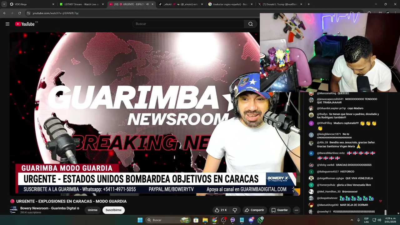Show hidden icons in the system tray

point(352,220)
